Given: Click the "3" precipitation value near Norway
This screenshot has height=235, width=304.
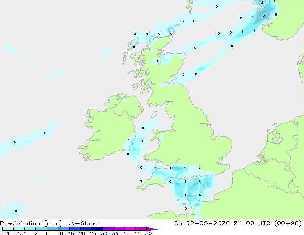Looking at the screenshot, I should click(x=264, y=16).
